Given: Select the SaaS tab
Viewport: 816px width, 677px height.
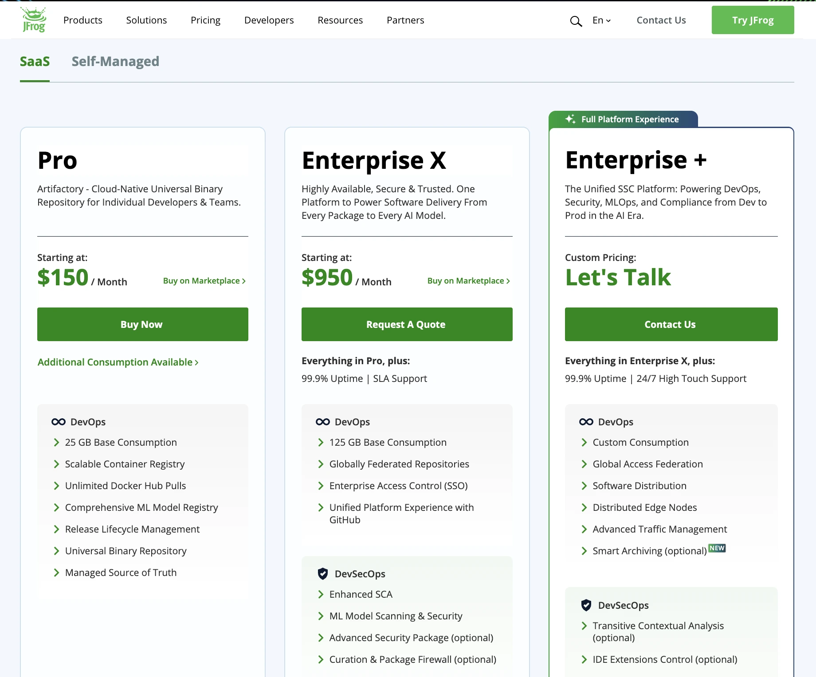Looking at the screenshot, I should [35, 62].
